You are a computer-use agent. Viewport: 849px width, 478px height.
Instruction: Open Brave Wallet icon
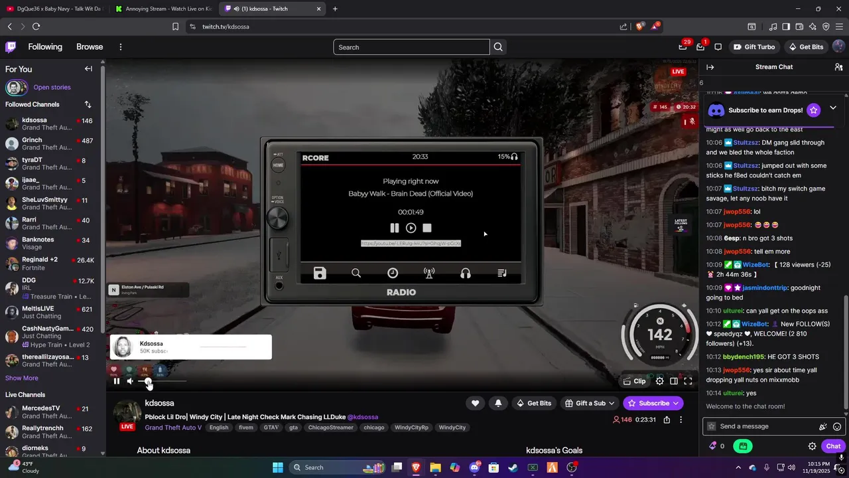point(799,27)
